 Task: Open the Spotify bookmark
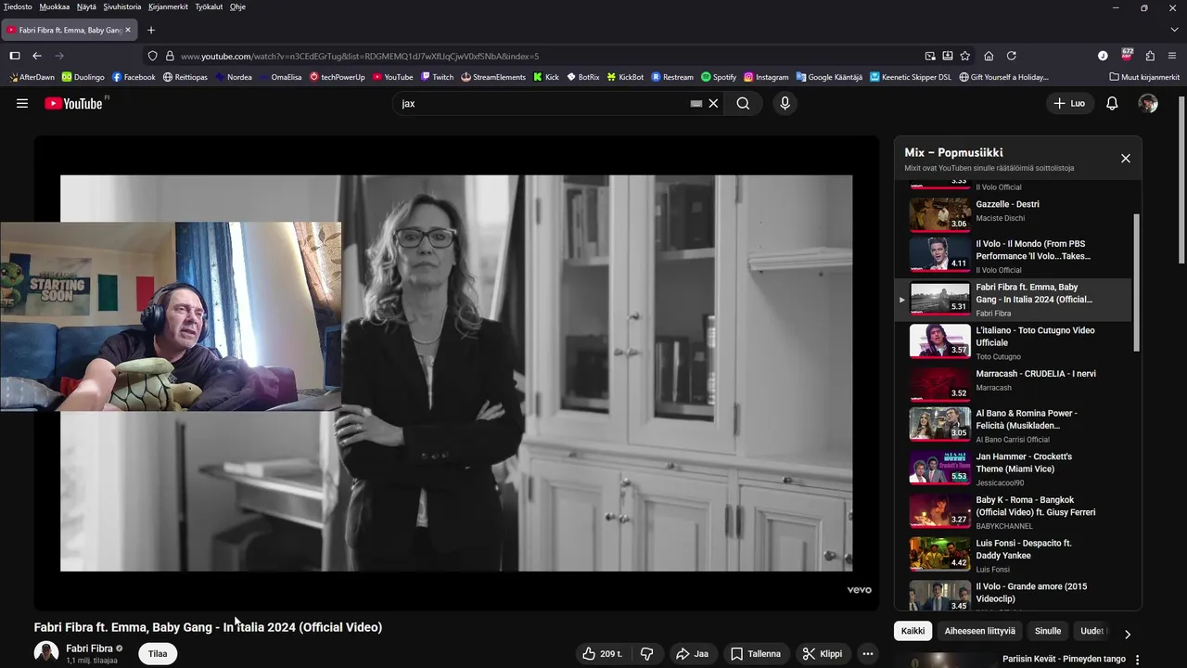719,77
